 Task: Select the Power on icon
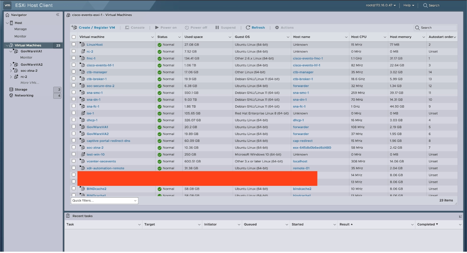pyautogui.click(x=157, y=27)
